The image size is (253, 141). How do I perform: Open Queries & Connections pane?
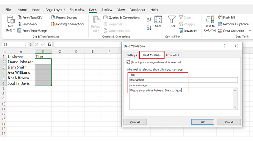pyautogui.click(x=121, y=18)
